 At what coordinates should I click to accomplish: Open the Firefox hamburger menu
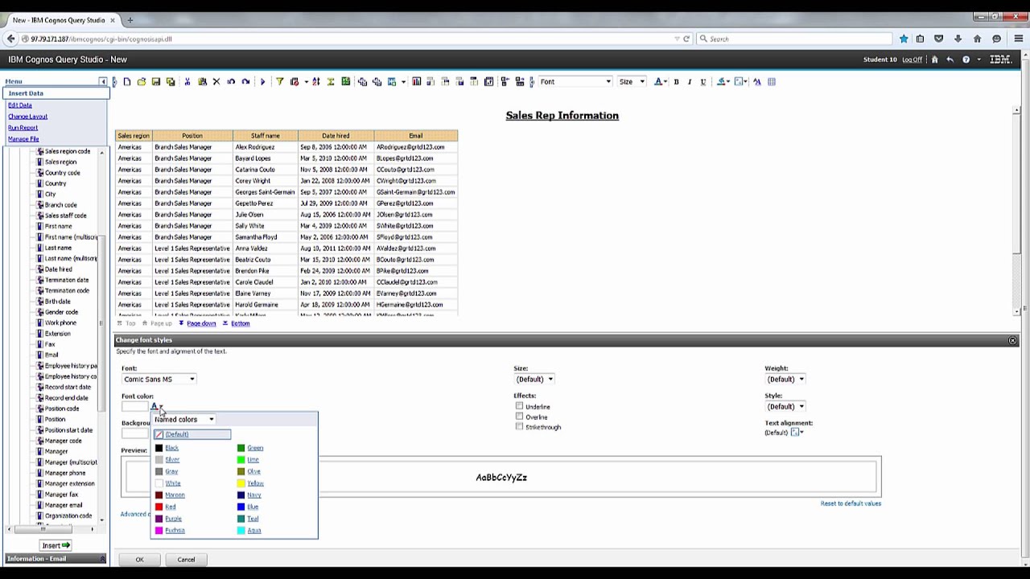coord(1019,39)
